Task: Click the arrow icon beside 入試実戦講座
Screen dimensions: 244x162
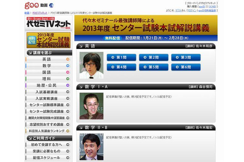Action: 68,98
